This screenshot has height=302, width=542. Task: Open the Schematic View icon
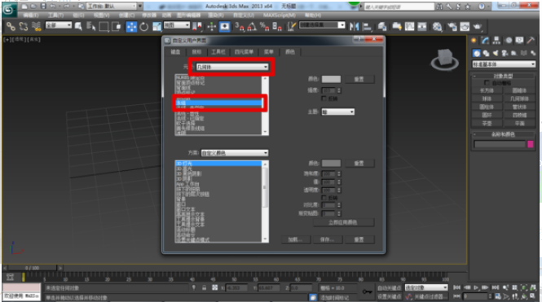(x=422, y=26)
